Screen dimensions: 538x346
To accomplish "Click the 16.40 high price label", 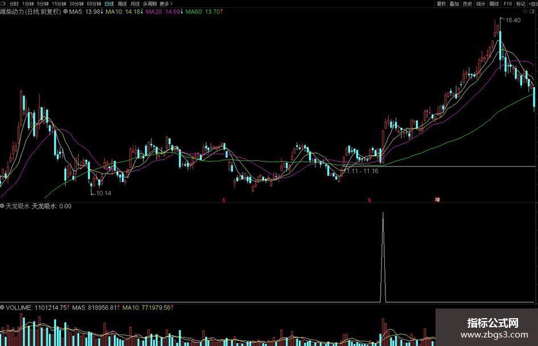I will [x=513, y=20].
